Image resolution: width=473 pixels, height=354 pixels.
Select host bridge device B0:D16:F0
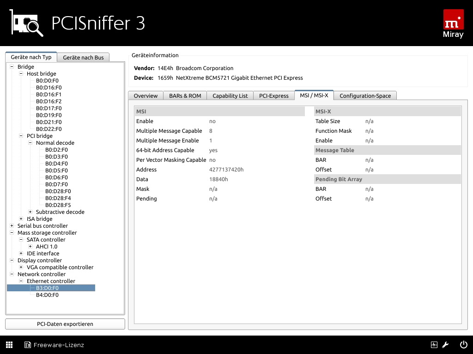pos(49,88)
